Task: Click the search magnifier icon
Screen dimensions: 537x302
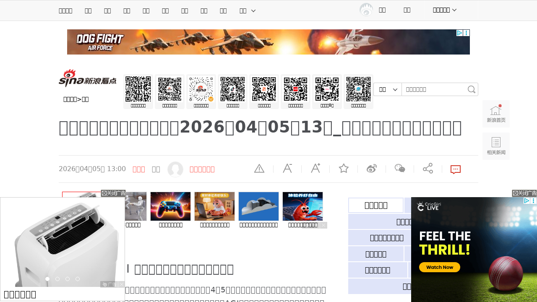Action: (472, 89)
